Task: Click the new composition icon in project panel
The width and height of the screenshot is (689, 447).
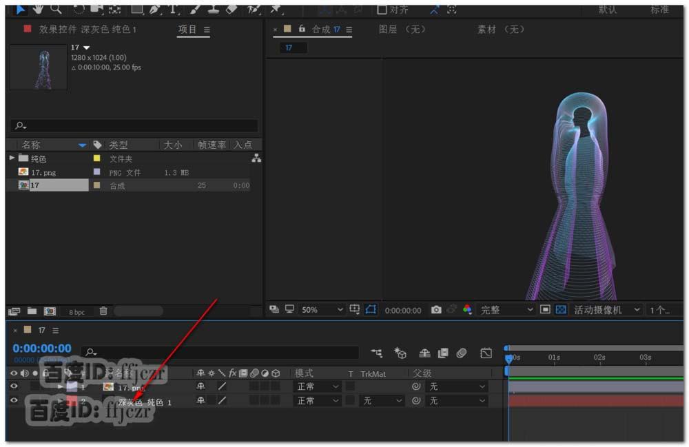Action: 50,311
